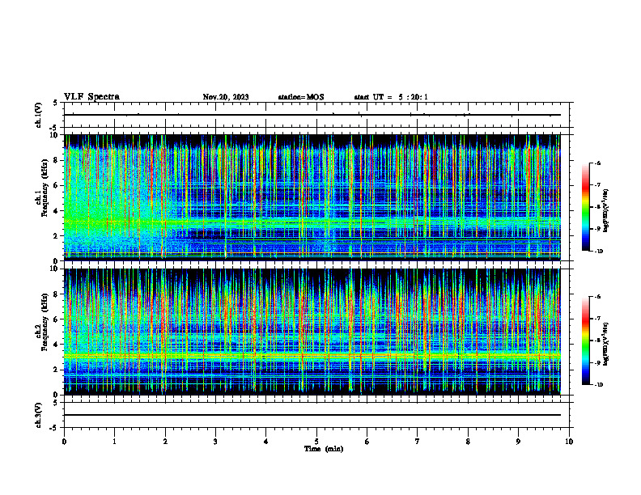Click the "ch.3(V)" axis label
The image size is (641, 495).
(38, 415)
